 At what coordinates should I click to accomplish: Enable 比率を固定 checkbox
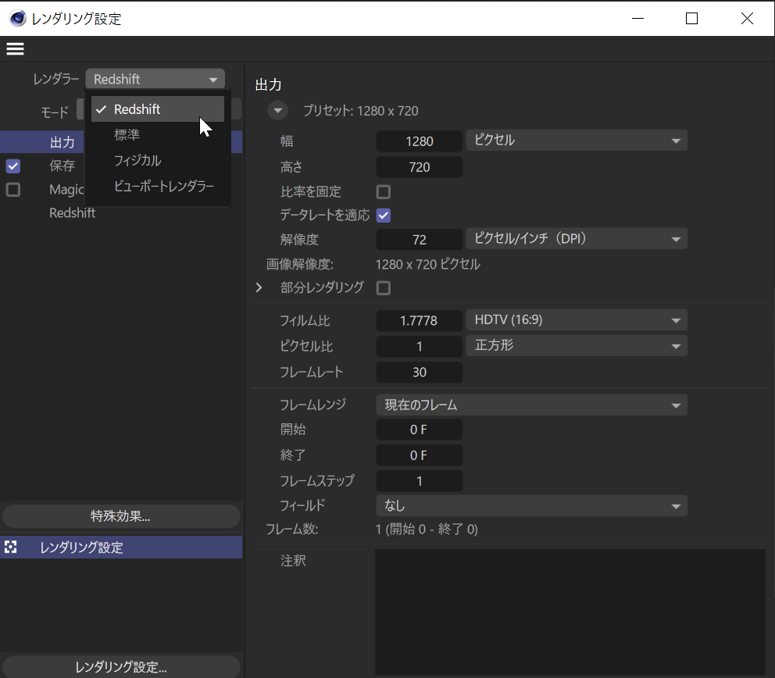click(x=384, y=191)
